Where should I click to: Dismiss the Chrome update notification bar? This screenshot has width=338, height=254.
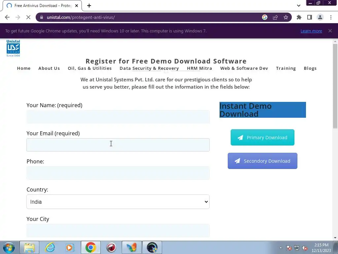tap(330, 31)
